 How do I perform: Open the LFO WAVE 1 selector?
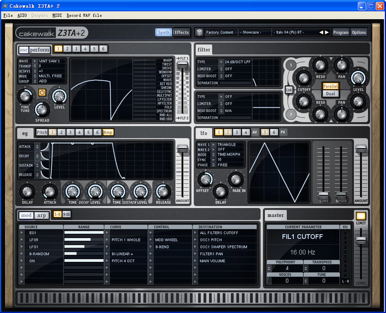click(214, 144)
